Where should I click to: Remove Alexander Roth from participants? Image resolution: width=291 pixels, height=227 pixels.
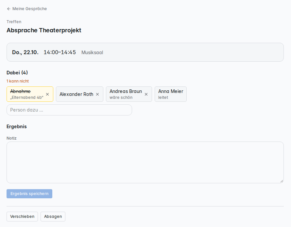point(97,94)
